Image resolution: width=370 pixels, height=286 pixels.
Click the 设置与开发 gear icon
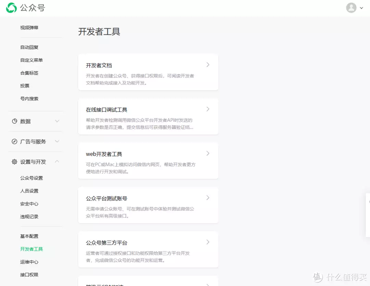(x=14, y=162)
